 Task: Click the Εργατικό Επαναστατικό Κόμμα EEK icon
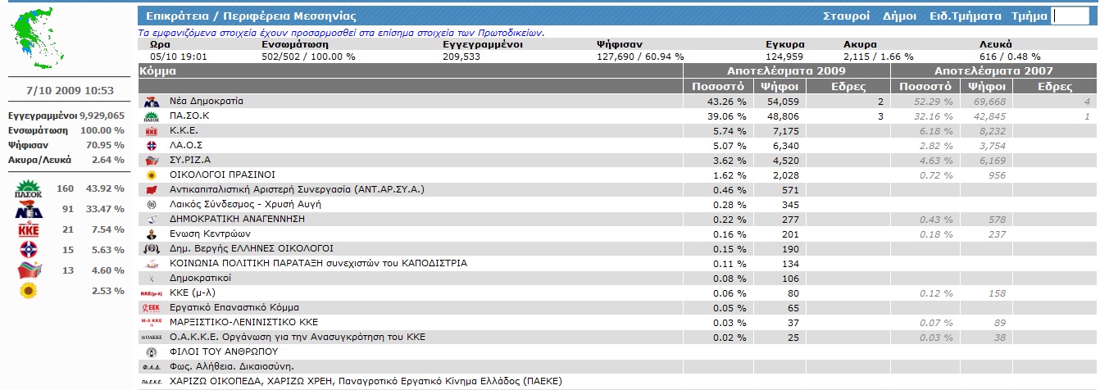tap(151, 308)
